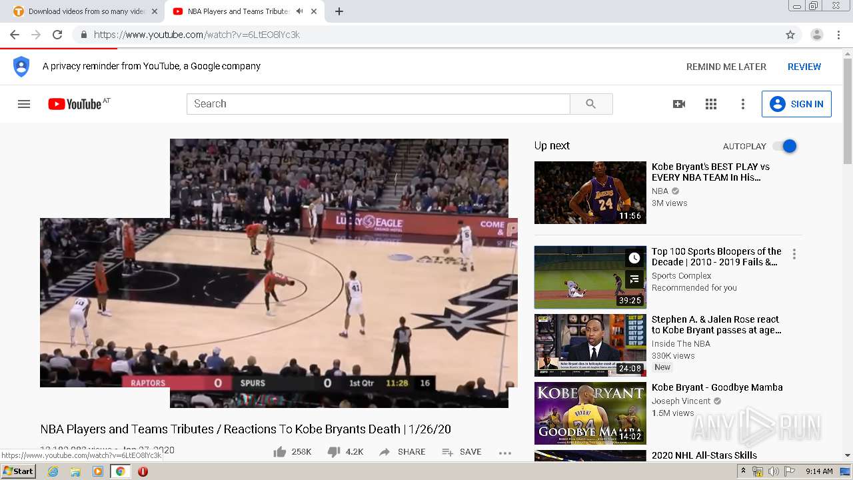Open Internet Explorer from taskbar
853x480 pixels.
(x=53, y=471)
